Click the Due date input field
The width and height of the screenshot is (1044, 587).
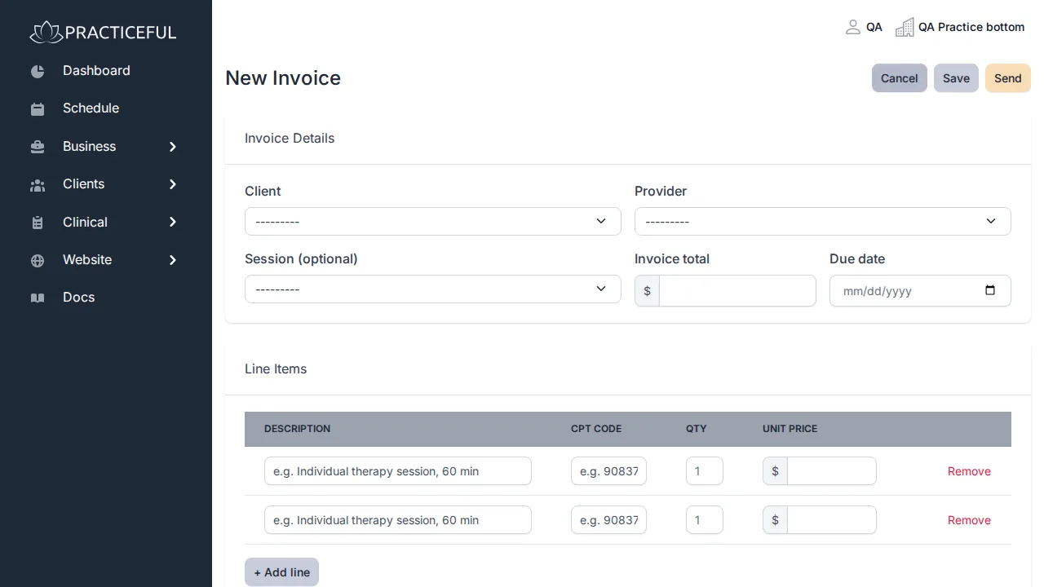tap(920, 291)
